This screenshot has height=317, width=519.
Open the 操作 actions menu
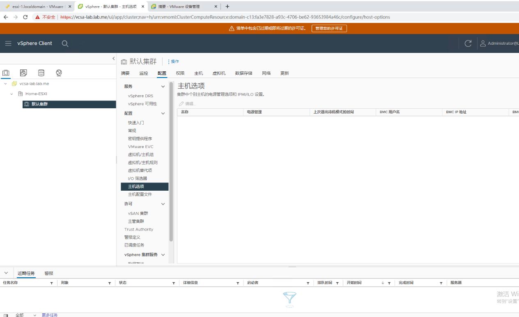tap(174, 62)
